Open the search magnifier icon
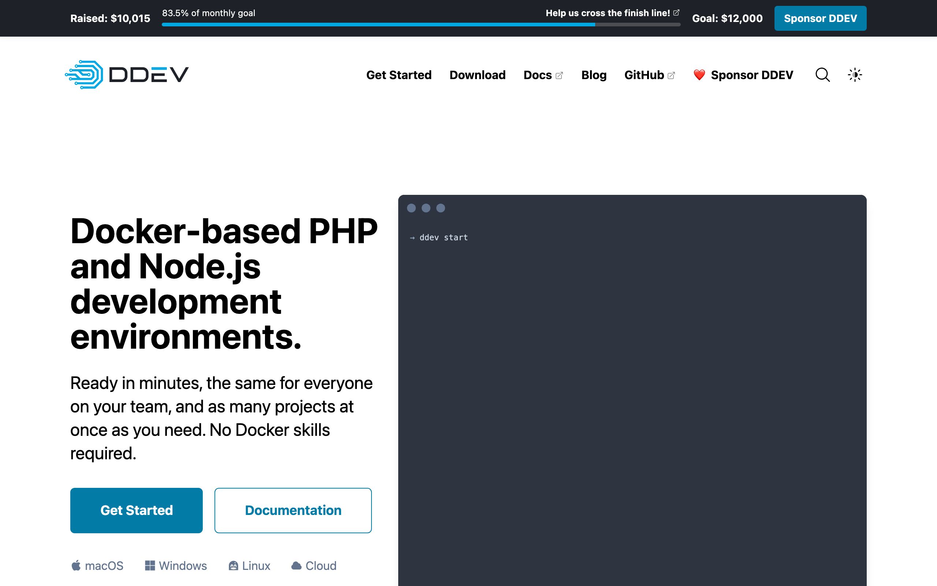The height and width of the screenshot is (586, 937). point(822,75)
